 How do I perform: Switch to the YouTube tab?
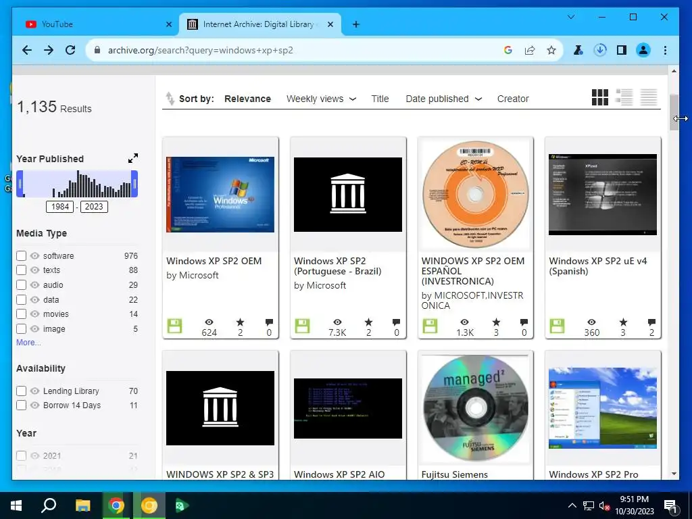95,24
